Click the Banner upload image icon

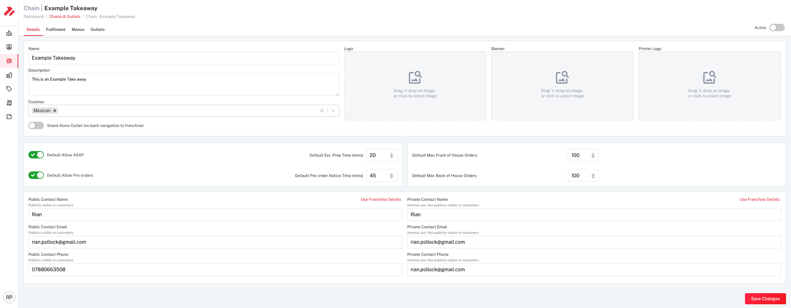point(562,77)
